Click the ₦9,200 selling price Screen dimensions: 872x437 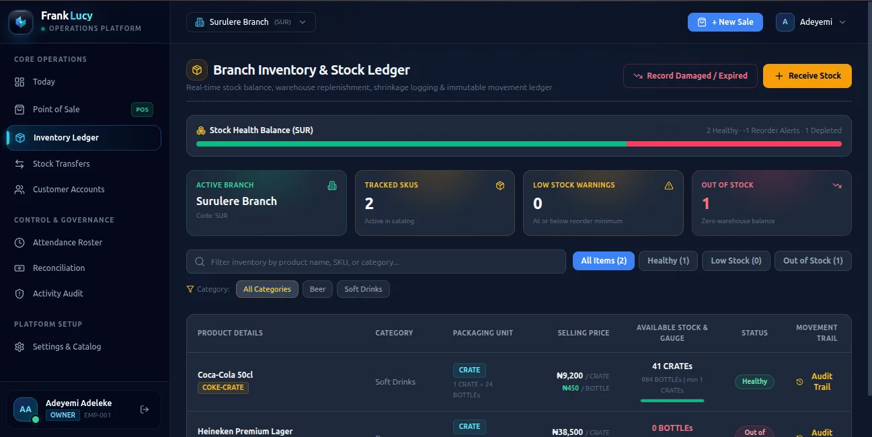[570, 376]
